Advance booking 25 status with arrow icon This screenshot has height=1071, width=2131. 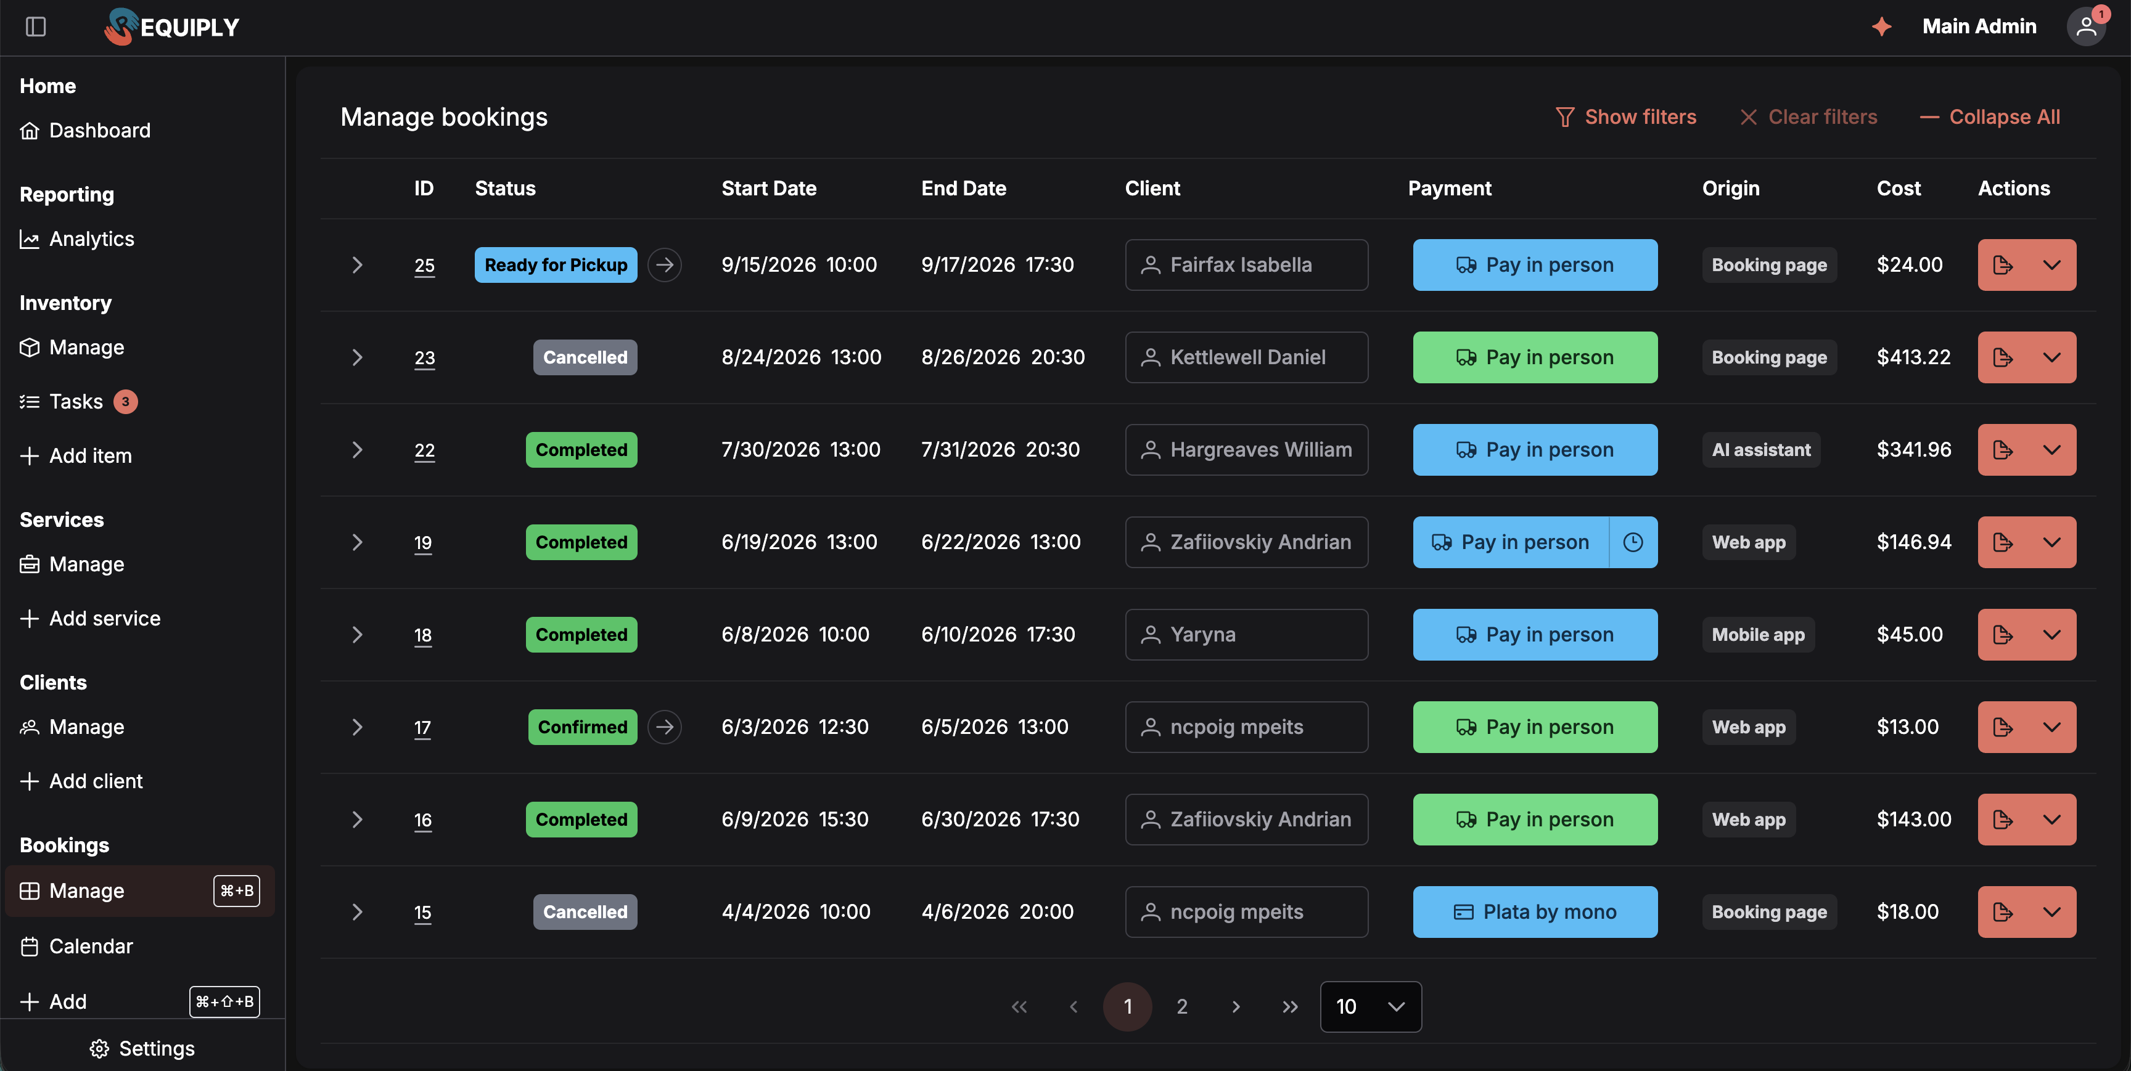(664, 264)
